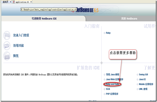Viewport: 157px width, 102px height.
Task: Open the PHP 应用程序 link
Action: 112,94
